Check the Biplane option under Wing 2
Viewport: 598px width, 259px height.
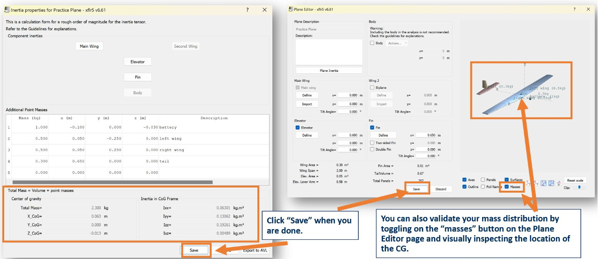tap(372, 87)
